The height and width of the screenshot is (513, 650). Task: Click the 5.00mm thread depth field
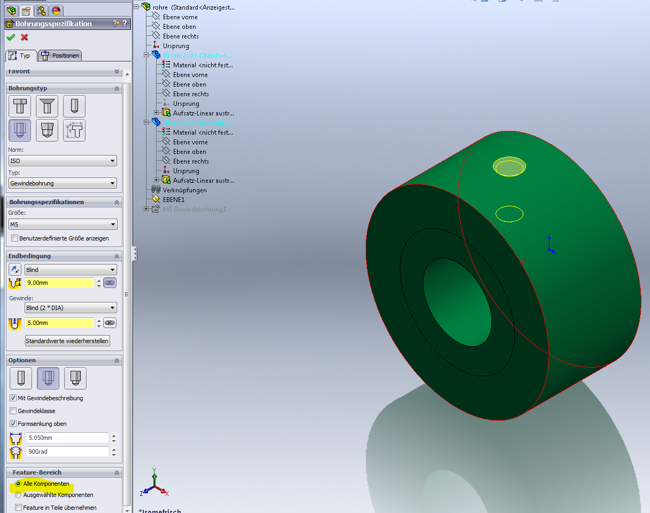coord(59,323)
